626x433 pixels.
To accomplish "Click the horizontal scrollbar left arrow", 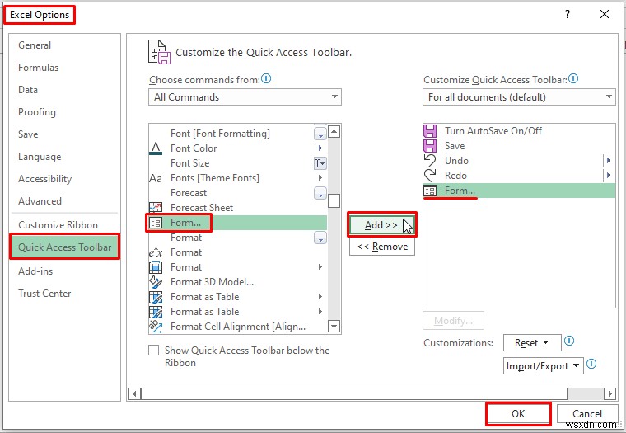I will pos(134,393).
